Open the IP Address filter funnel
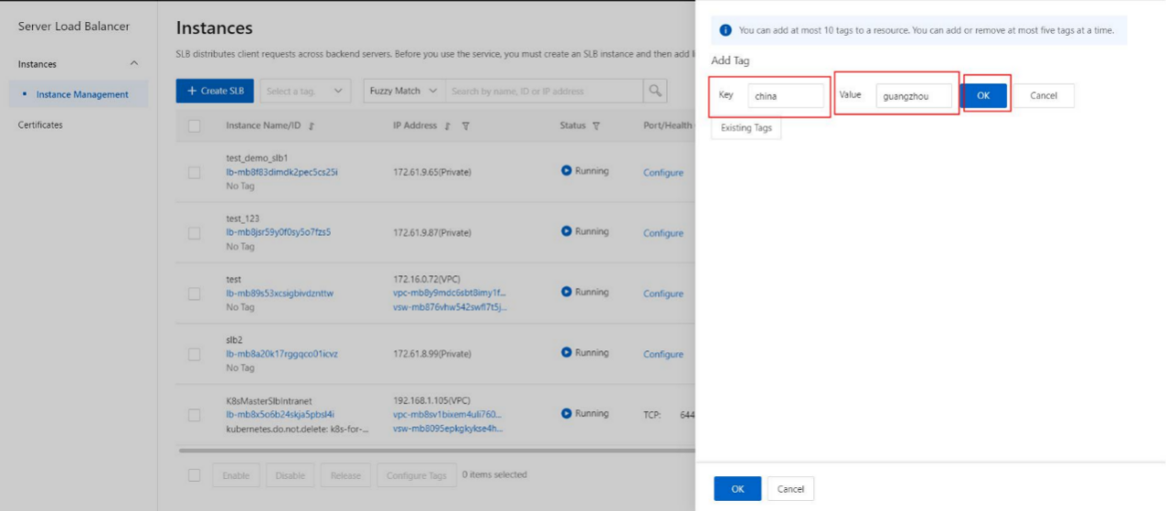Viewport: 1166px width, 511px height. click(467, 127)
